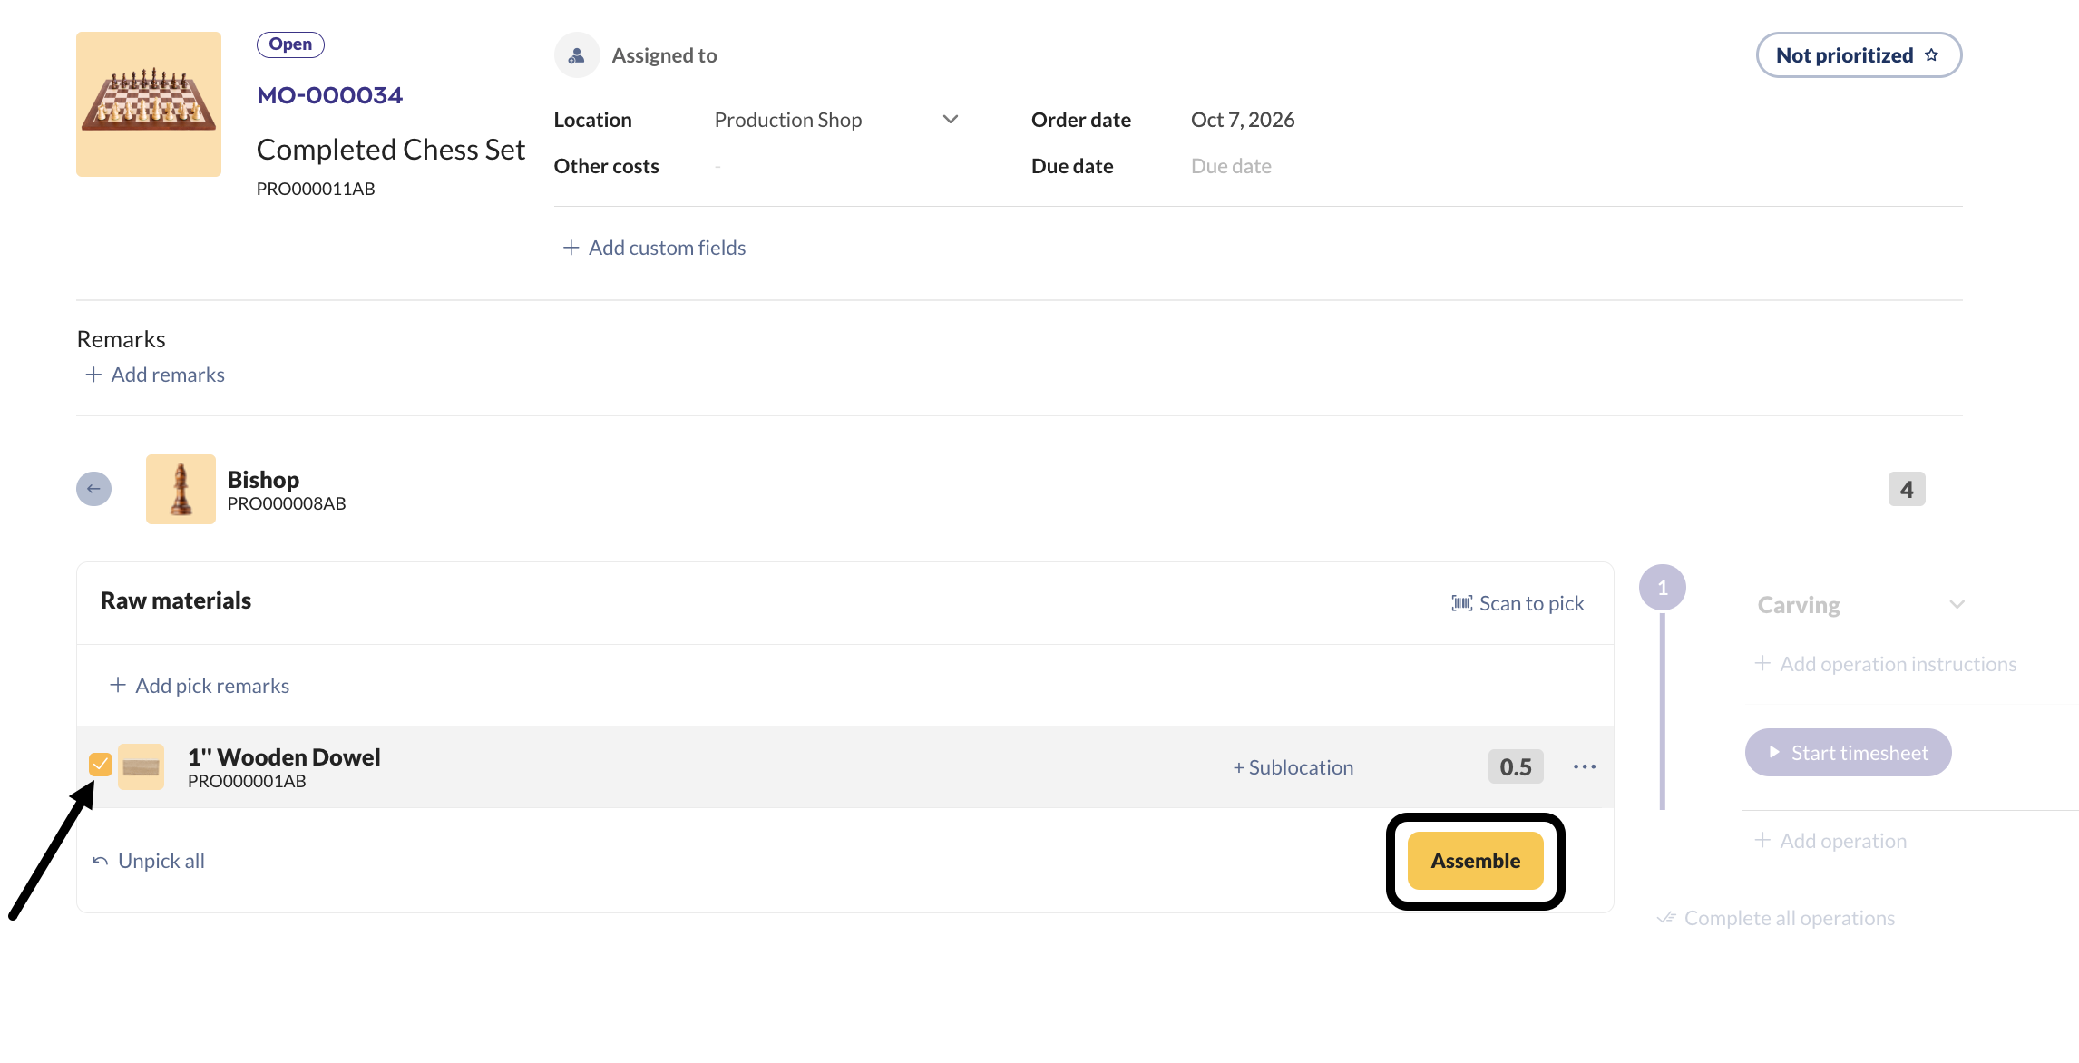This screenshot has width=2079, height=1063.
Task: Click the plus icon before Add custom fields
Action: [571, 248]
